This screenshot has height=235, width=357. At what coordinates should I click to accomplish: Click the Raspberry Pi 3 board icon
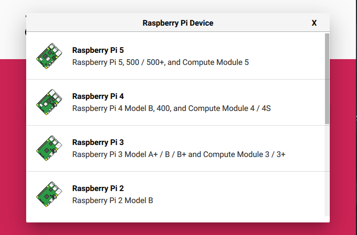49,148
